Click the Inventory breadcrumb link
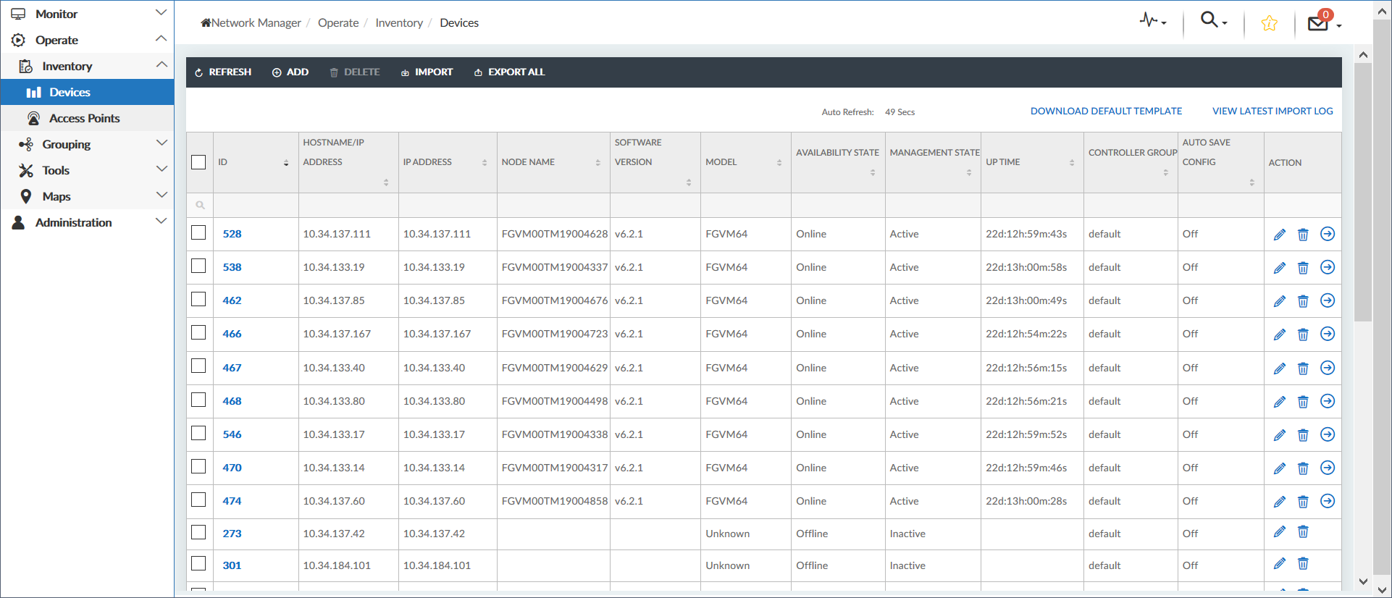This screenshot has height=598, width=1392. [399, 22]
